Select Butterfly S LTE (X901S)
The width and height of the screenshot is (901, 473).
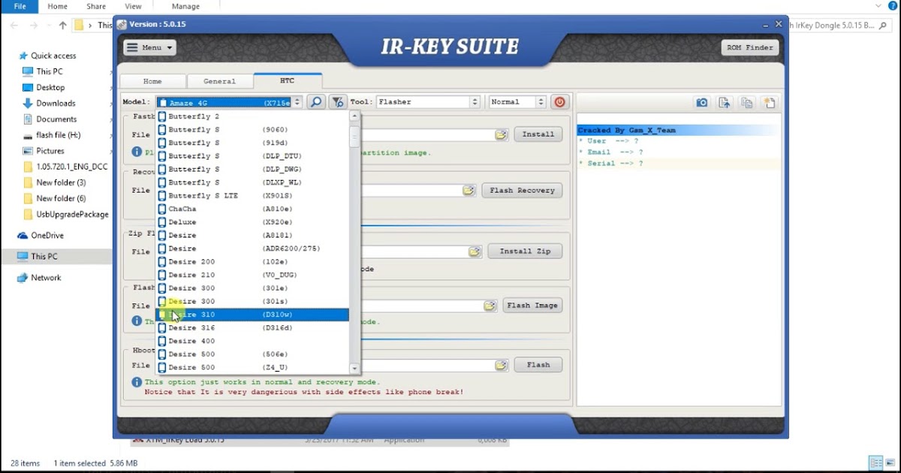252,196
